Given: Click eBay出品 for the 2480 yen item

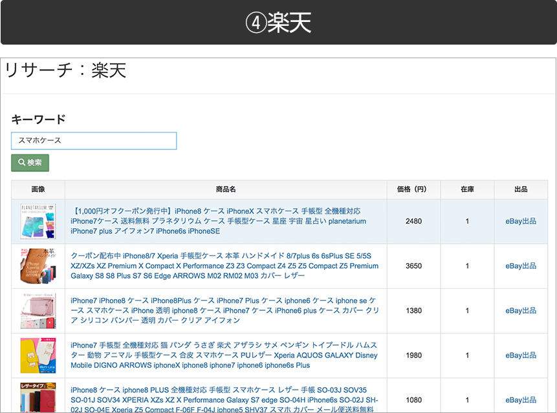Looking at the screenshot, I should [x=521, y=221].
